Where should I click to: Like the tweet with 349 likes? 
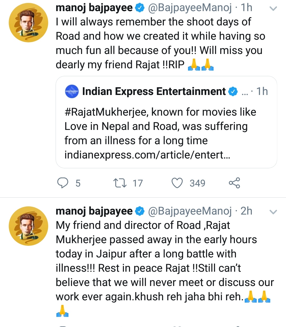pyautogui.click(x=177, y=183)
